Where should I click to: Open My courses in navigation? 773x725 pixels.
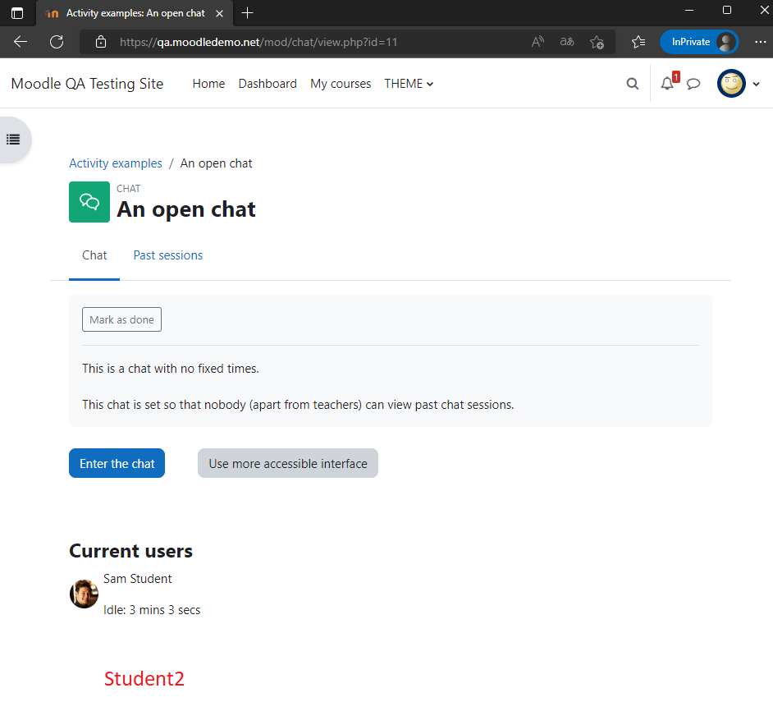click(x=341, y=84)
